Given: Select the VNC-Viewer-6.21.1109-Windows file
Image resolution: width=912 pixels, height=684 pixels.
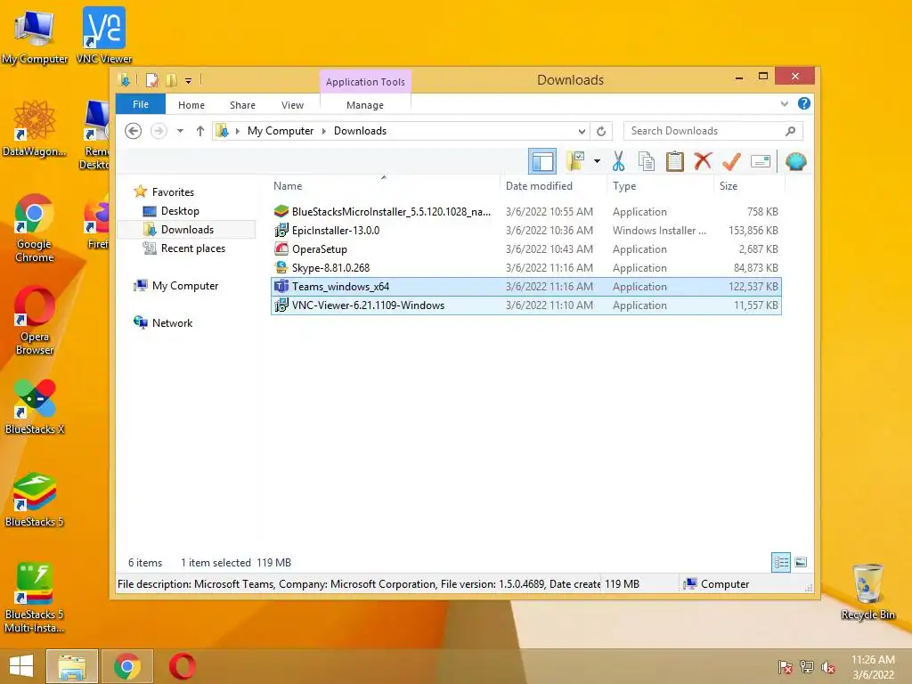Looking at the screenshot, I should tap(526, 305).
